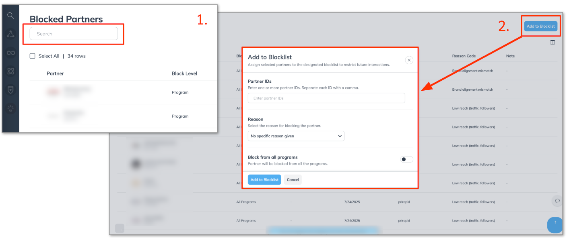Click the blue question mark help button
The image size is (567, 238).
pos(555,223)
